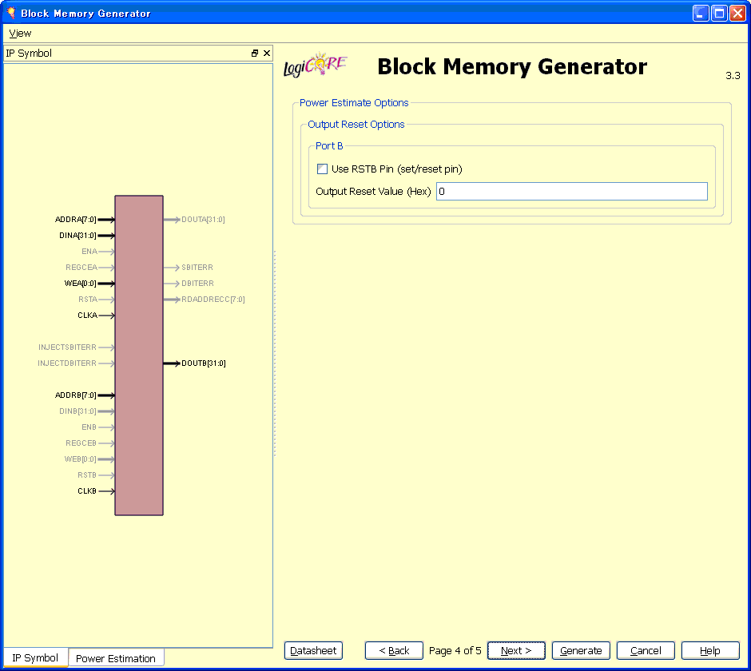Maximize the Block Memory Generator window
This screenshot has height=671, width=751.
point(719,13)
